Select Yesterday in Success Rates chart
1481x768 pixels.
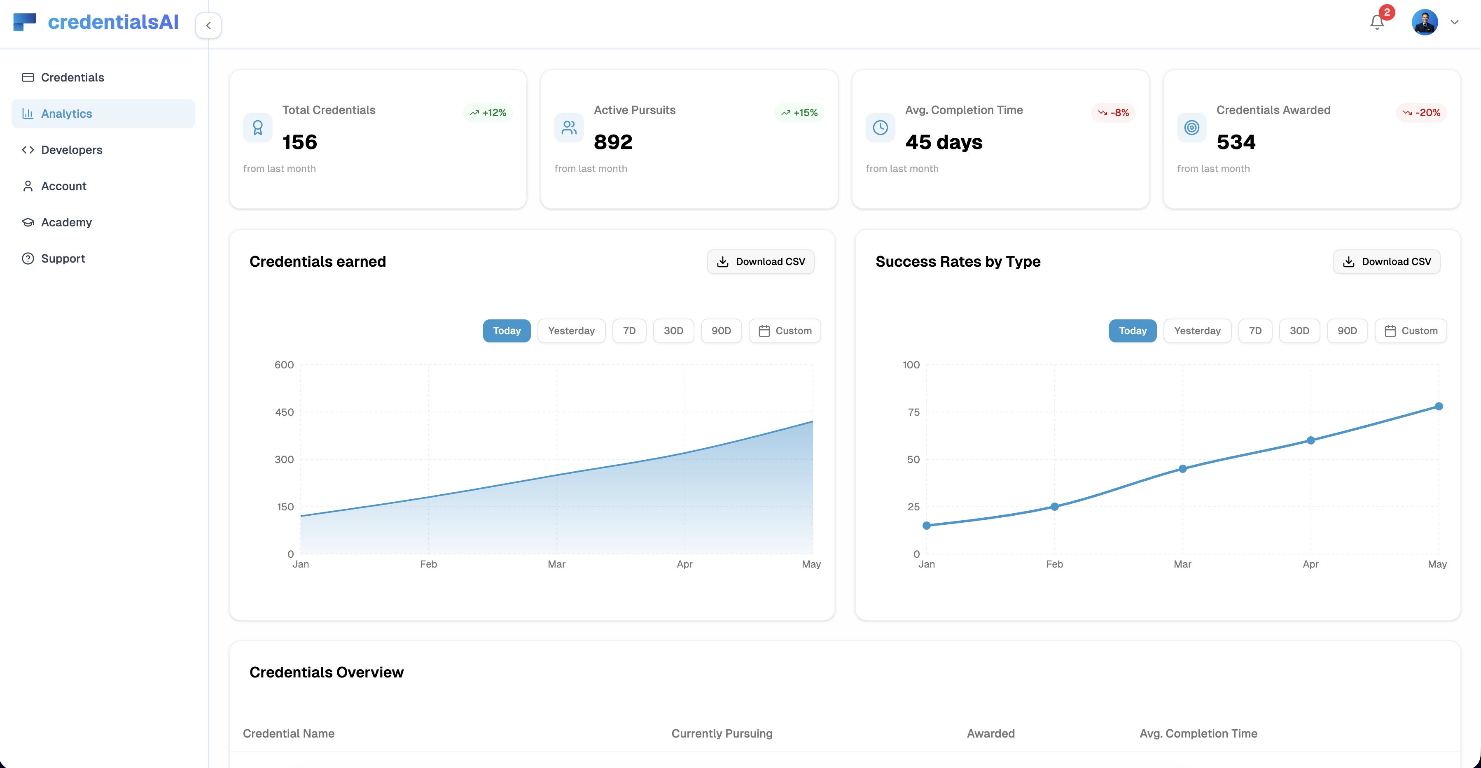tap(1198, 331)
